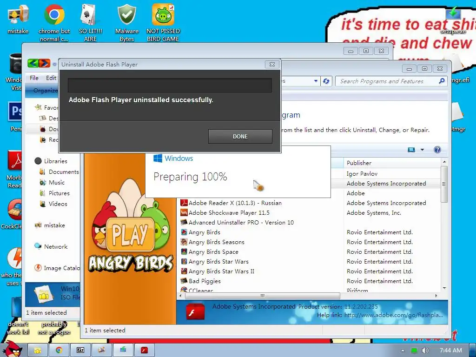The image size is (476, 357).
Task: Open the 7-Zip taskbar button
Action: tap(80, 350)
